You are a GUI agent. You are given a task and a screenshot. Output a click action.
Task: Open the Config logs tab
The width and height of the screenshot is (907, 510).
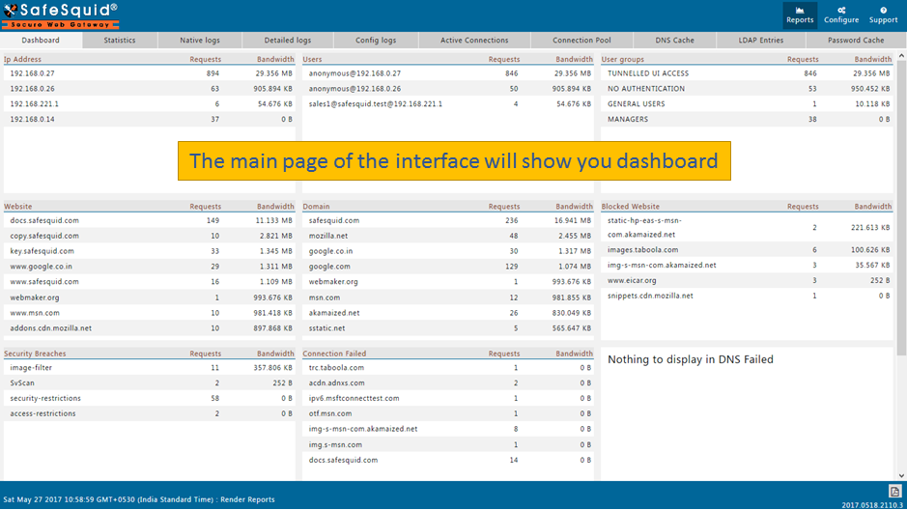(x=376, y=40)
